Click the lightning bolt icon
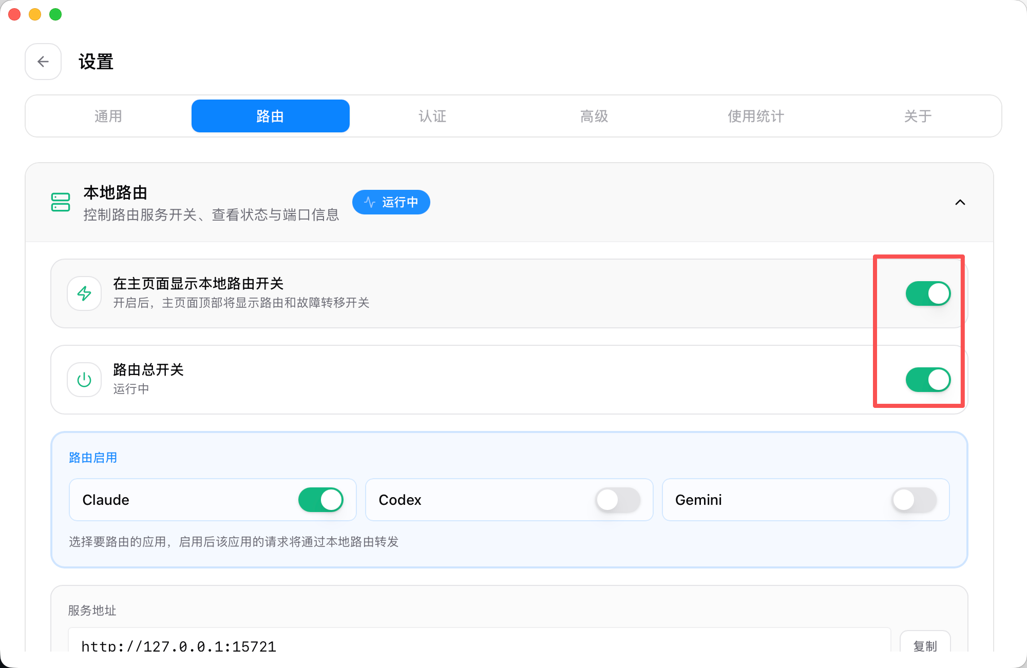The height and width of the screenshot is (668, 1027). coord(84,293)
